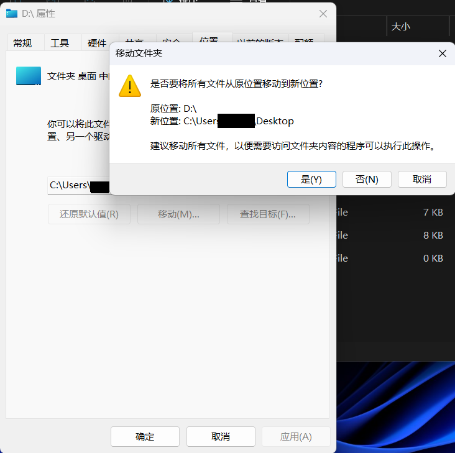Click the 应用(A) button
455x453 pixels.
[x=296, y=436]
